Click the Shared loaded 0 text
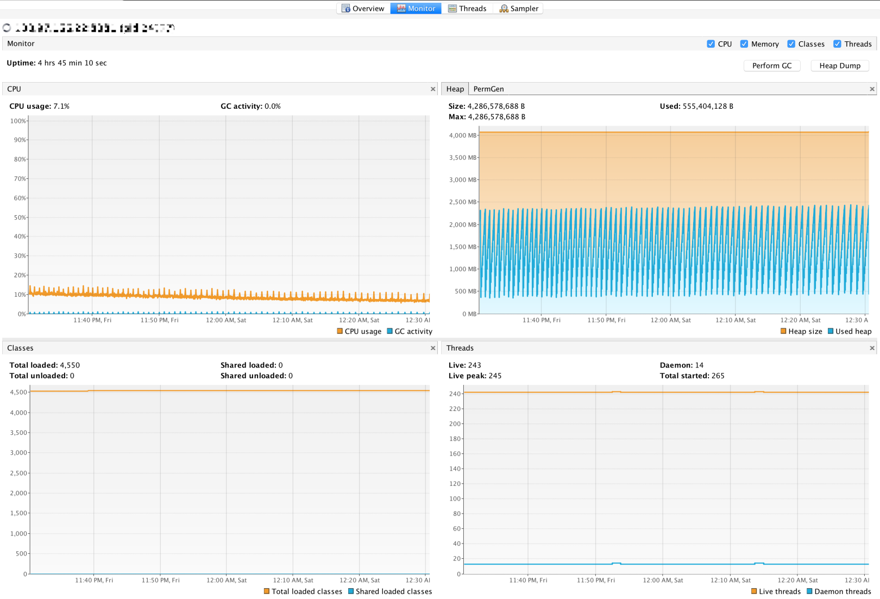This screenshot has width=880, height=599. (x=252, y=365)
